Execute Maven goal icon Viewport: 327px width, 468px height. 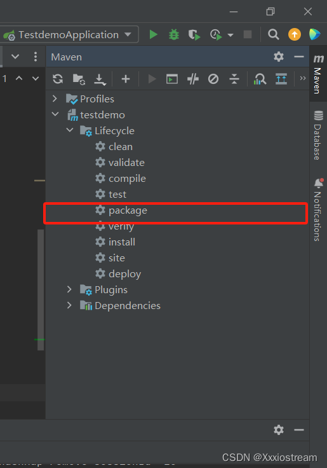coord(172,79)
